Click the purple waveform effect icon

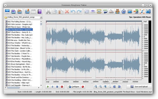pyautogui.click(x=93, y=12)
